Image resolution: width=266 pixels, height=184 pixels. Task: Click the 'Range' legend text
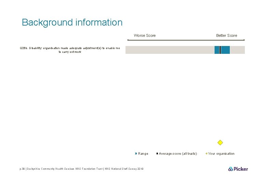[x=143, y=154]
